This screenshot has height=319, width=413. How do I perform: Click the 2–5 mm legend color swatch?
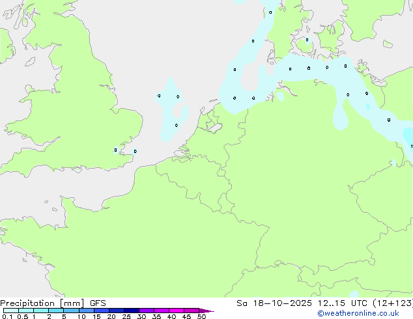(56, 311)
